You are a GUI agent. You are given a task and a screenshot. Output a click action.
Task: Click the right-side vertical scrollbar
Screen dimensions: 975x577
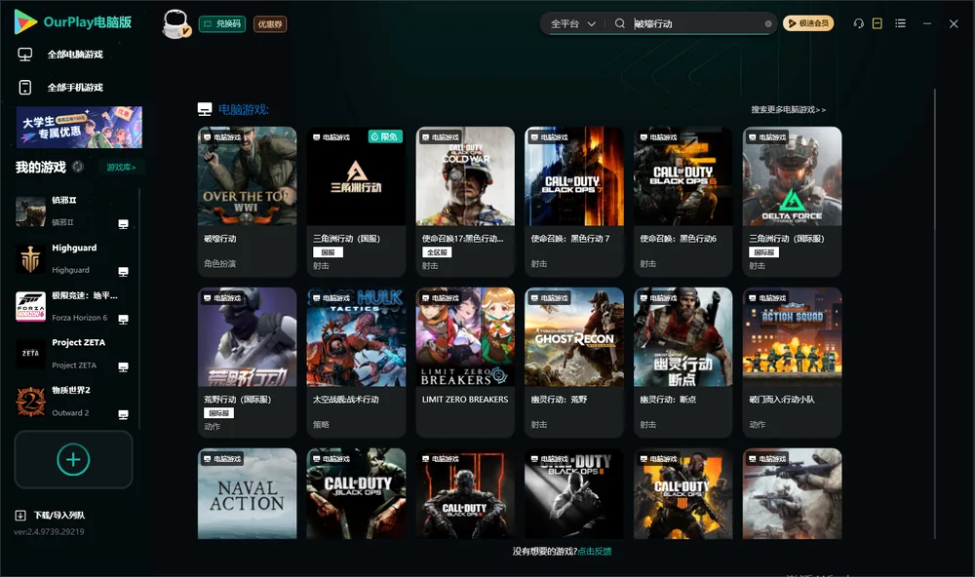[x=934, y=314]
